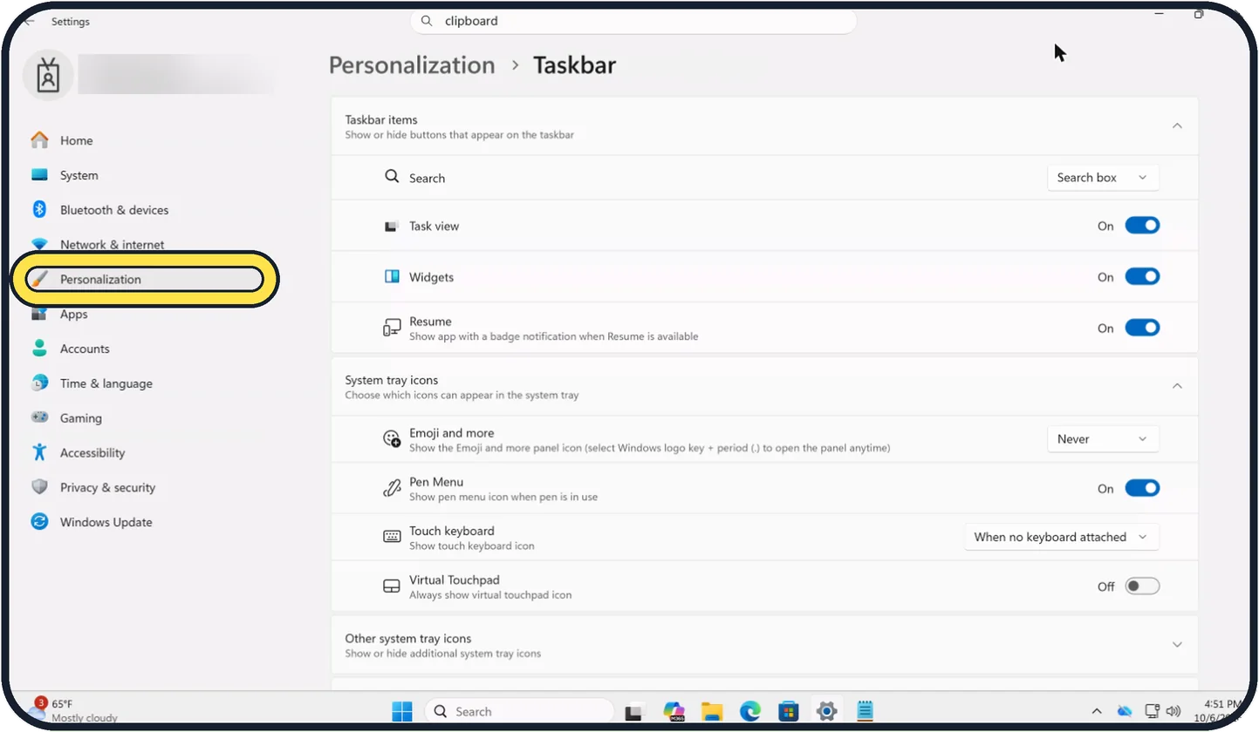1259x732 pixels.
Task: Disable the Resume badge toggle
Action: click(1142, 329)
